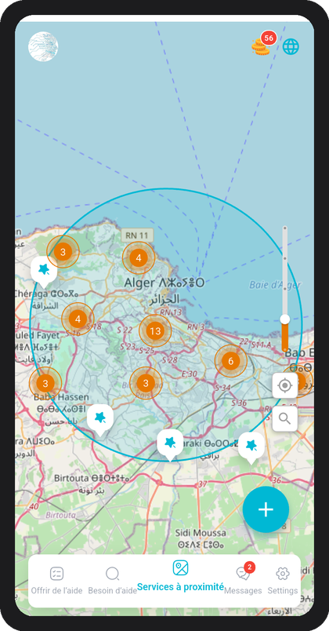Screen dimensions: 329x631
Task: Open the map search magnifier button
Action: click(285, 418)
